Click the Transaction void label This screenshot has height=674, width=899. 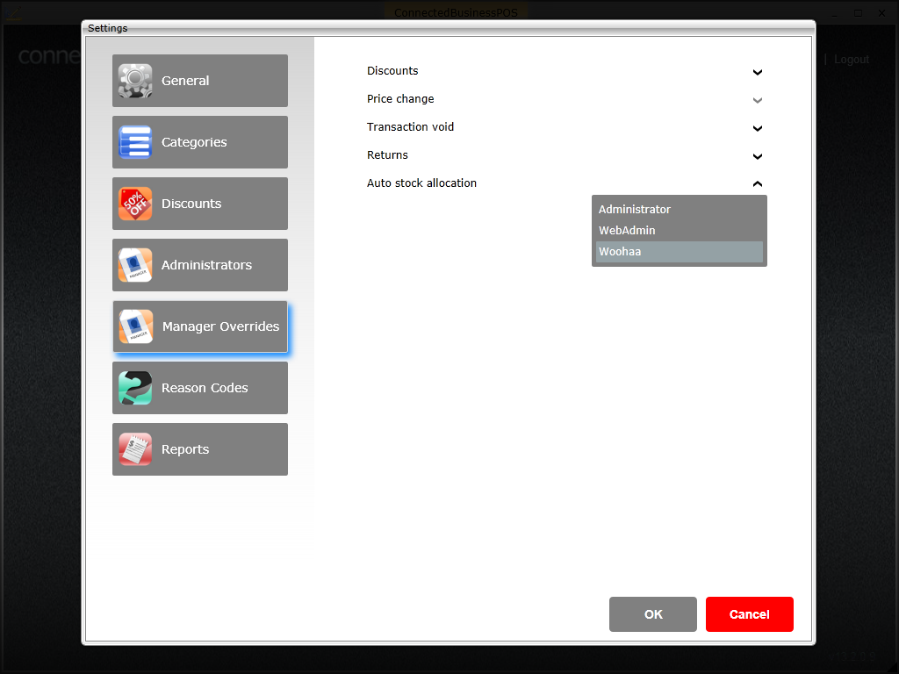pos(411,127)
